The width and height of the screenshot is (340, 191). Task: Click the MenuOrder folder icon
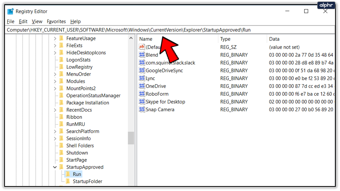point(62,74)
